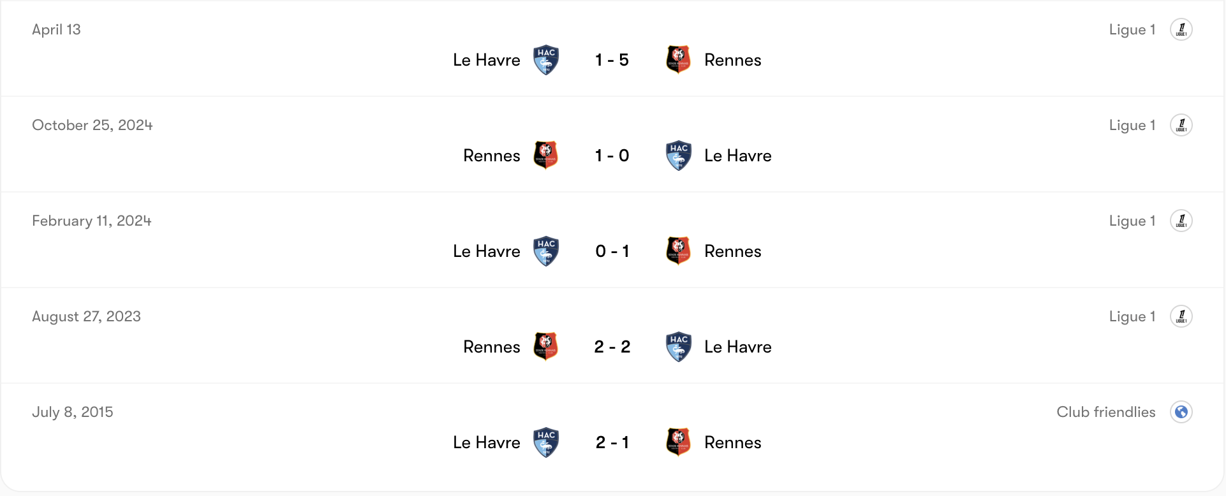Viewport: 1226px width, 496px height.
Task: Click Le Havre crest in the 1 - 0 match
Action: point(678,156)
